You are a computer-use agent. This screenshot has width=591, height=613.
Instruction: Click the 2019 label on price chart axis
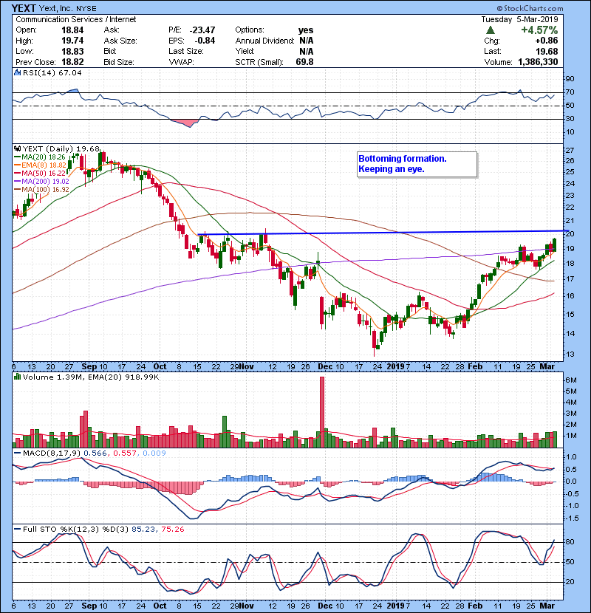(x=397, y=366)
